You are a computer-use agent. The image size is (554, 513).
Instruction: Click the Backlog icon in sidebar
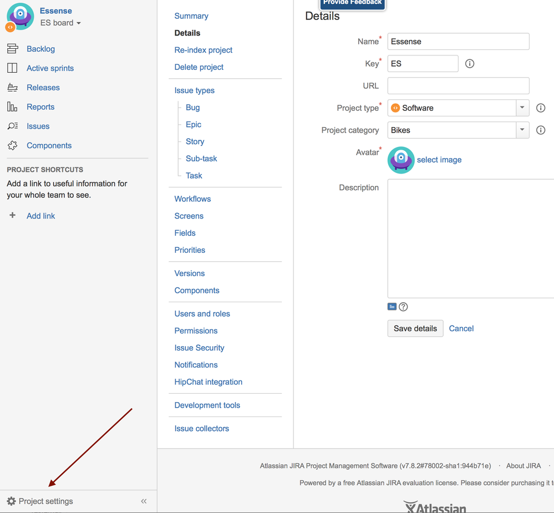pos(12,49)
